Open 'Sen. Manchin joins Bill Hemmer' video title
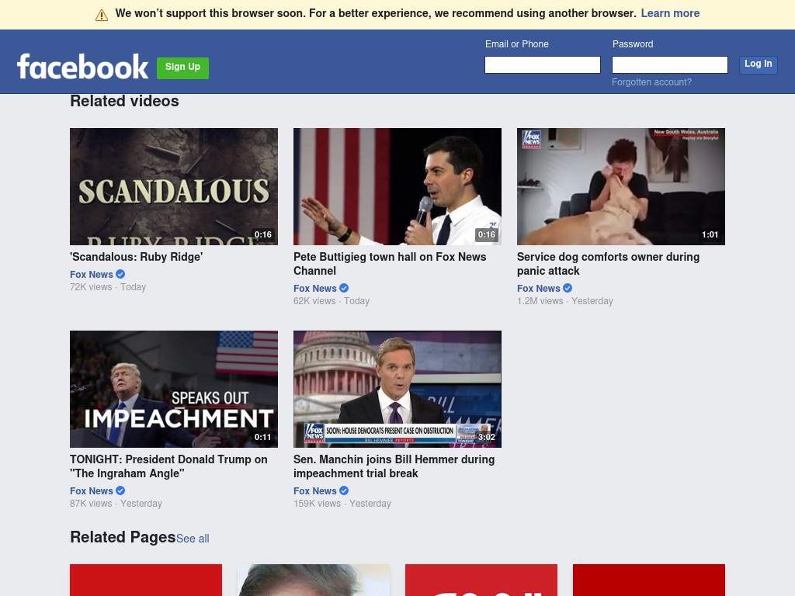Viewport: 795px width, 596px height. tap(394, 466)
